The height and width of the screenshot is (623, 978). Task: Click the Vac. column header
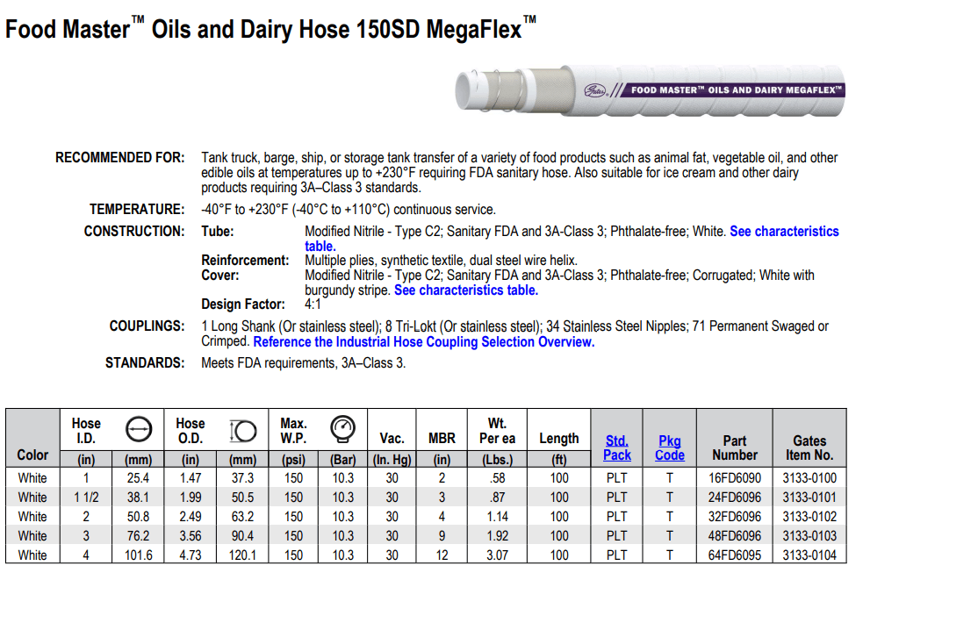click(x=392, y=439)
